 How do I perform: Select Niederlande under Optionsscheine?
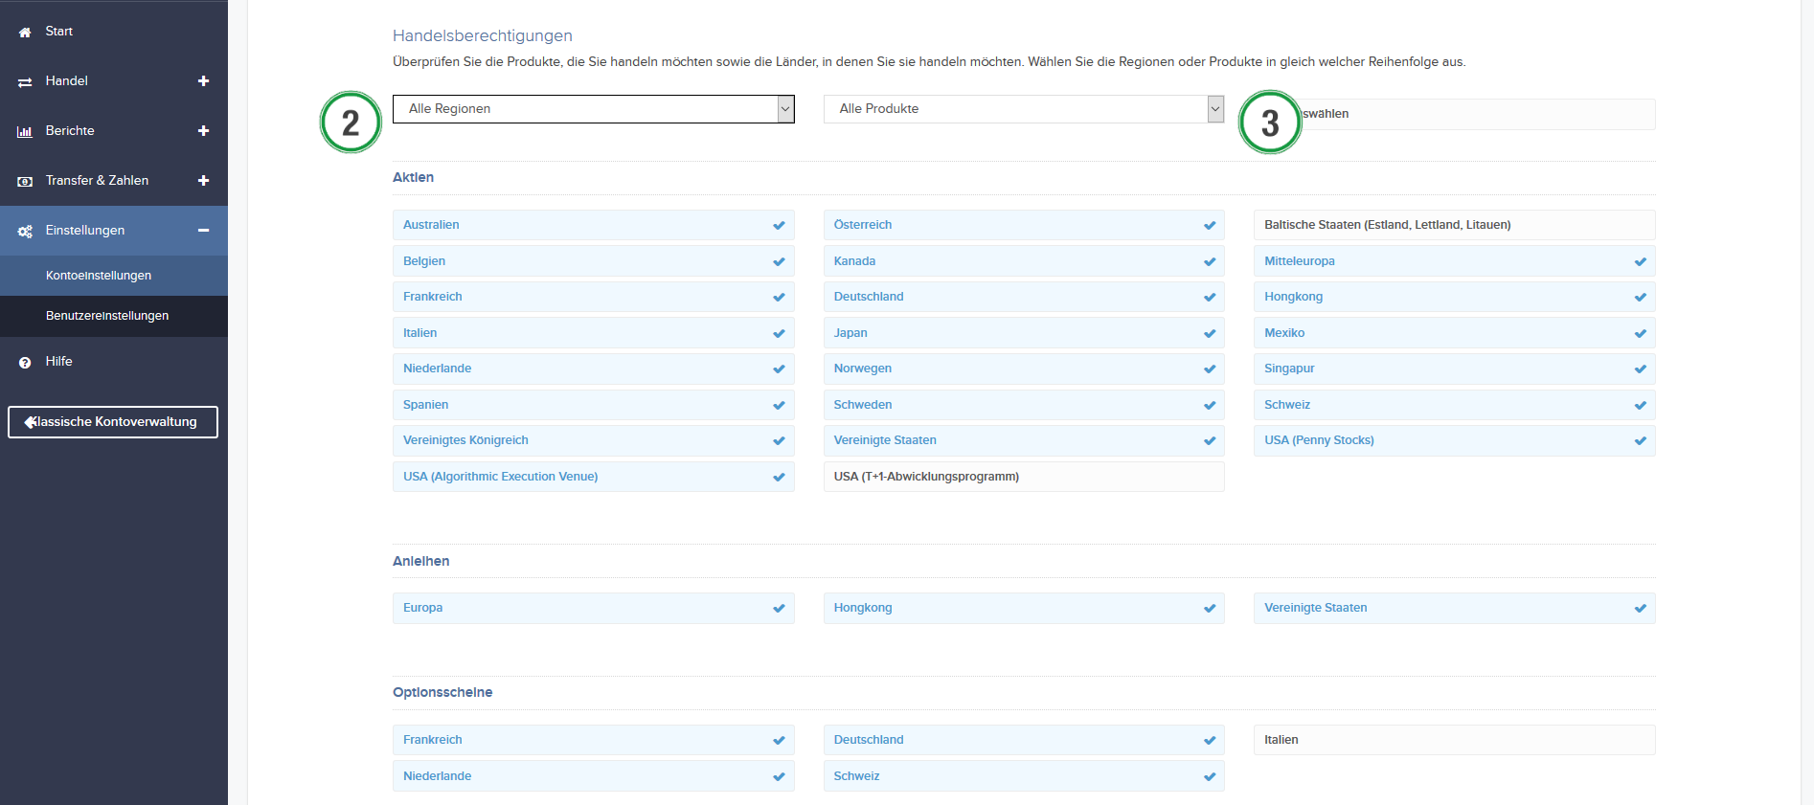click(594, 776)
